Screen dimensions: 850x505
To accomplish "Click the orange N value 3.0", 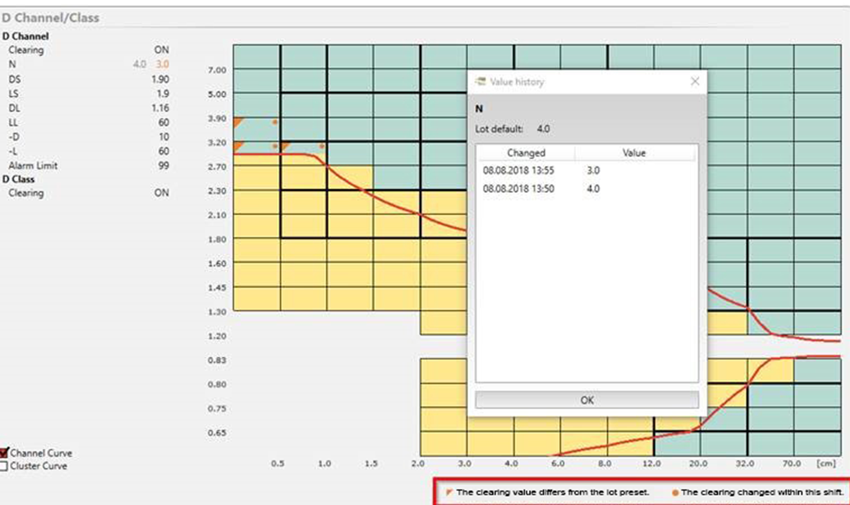I will click(162, 64).
